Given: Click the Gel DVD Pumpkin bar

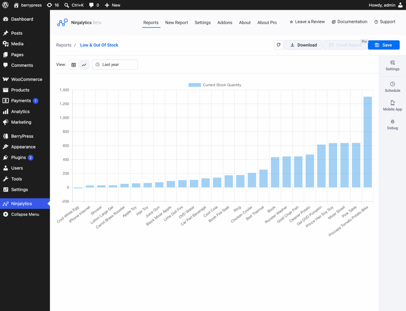Looking at the screenshot, I should 321,166.
